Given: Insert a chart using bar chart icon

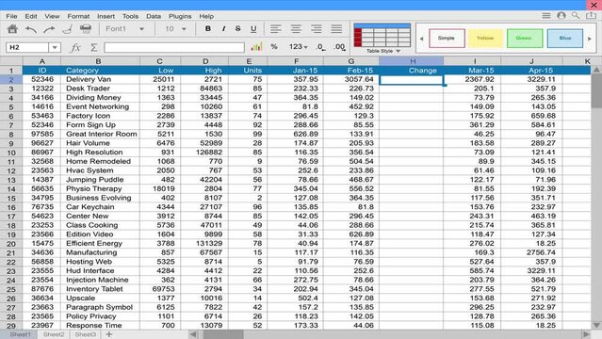Looking at the screenshot, I should pyautogui.click(x=256, y=47).
